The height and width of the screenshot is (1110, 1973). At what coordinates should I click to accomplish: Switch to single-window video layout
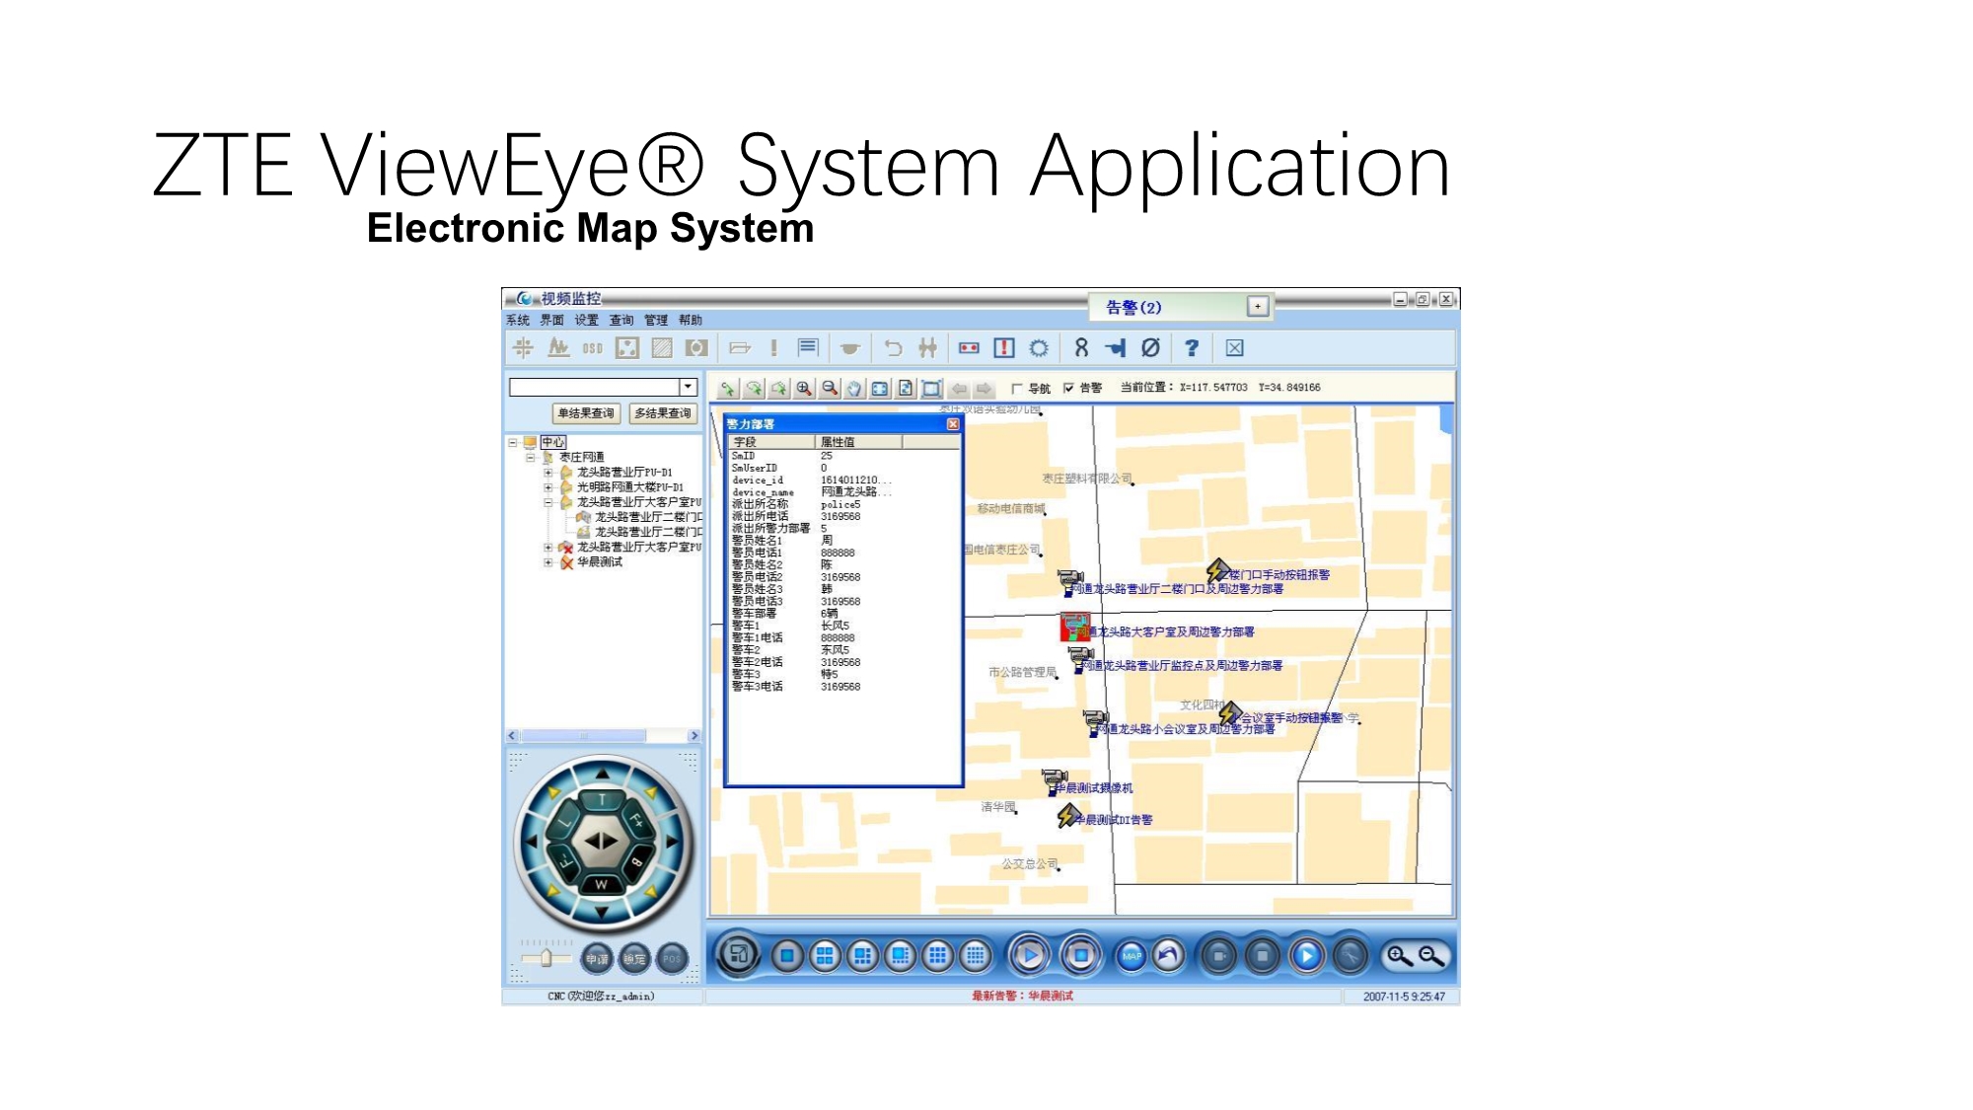click(x=787, y=955)
